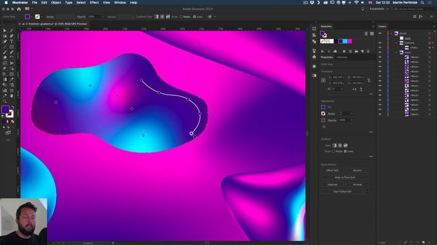
Task: Click the Home icon in the top bar
Action: (18, 9)
